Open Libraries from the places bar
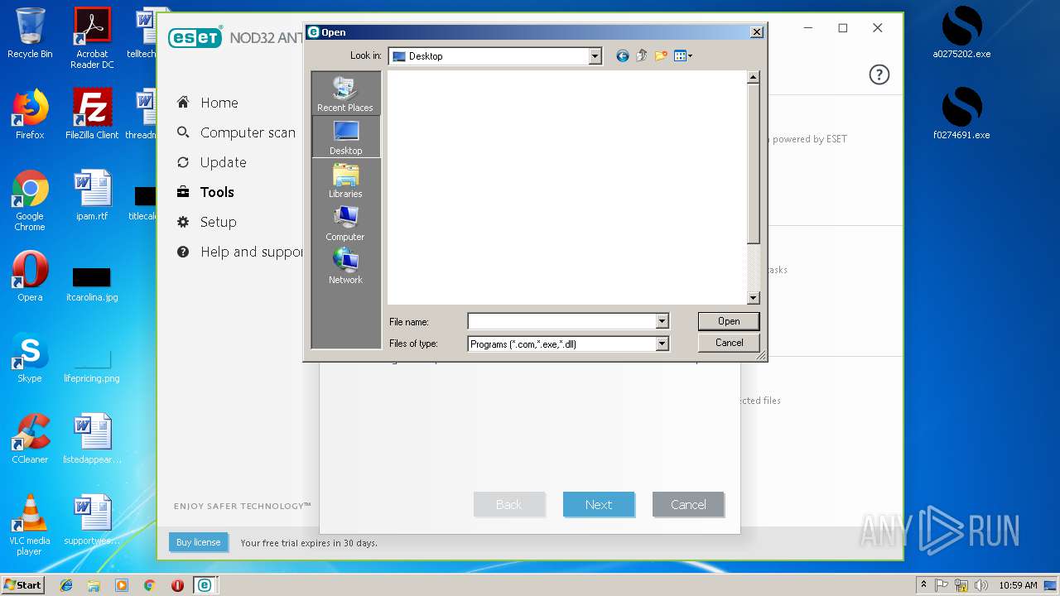Image resolution: width=1060 pixels, height=596 pixels. click(x=345, y=180)
